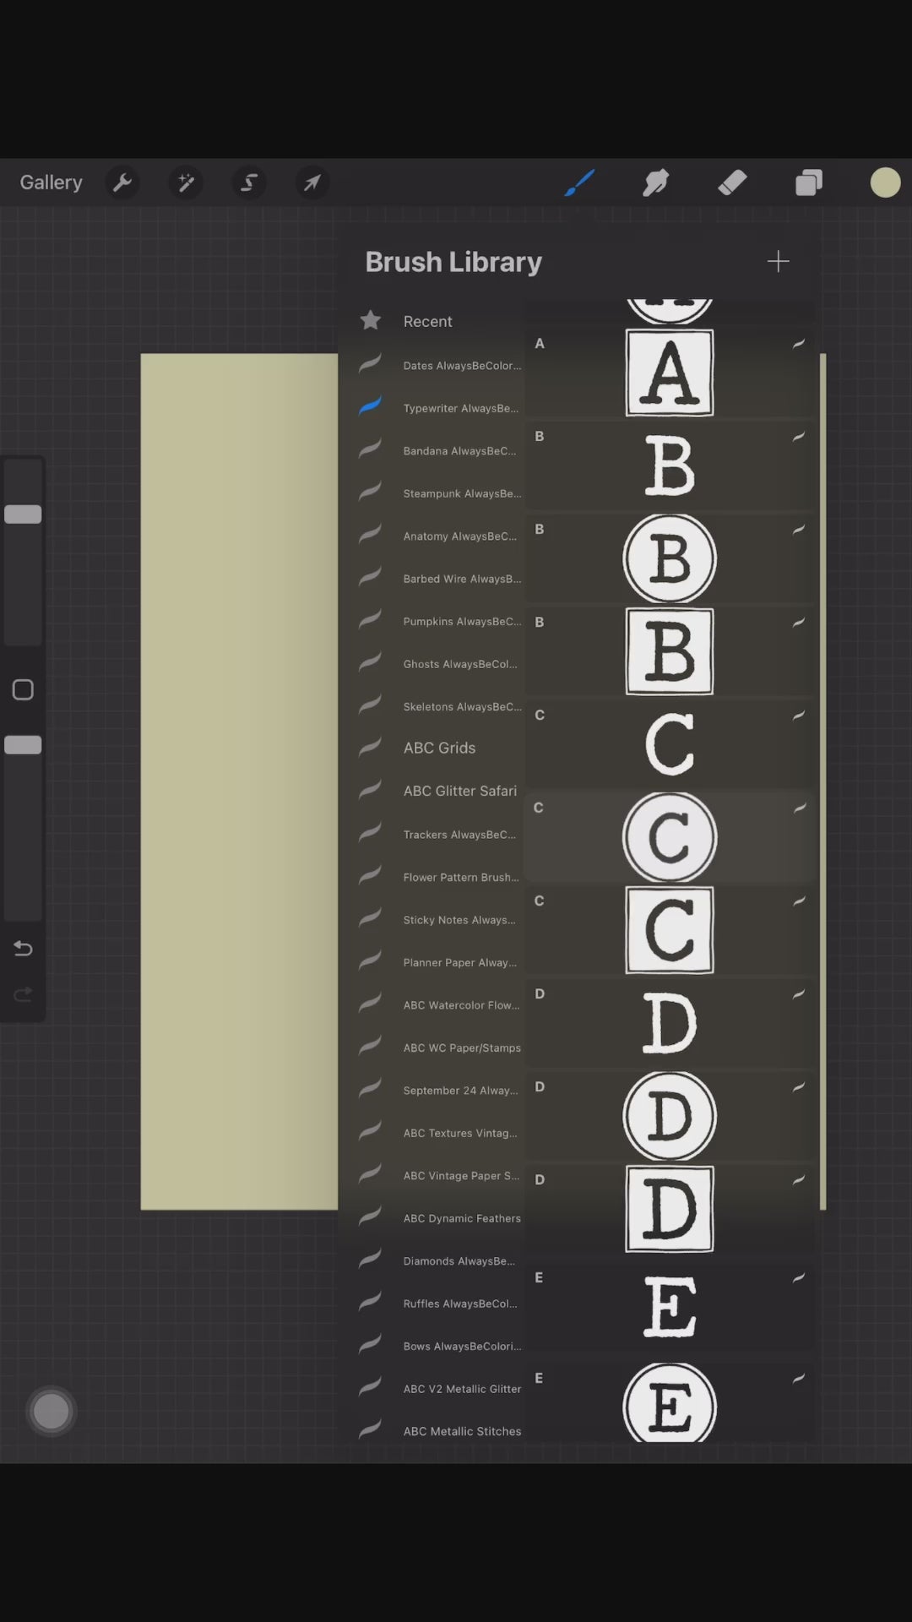Image resolution: width=912 pixels, height=1622 pixels.
Task: Click the brush size slider handle
Action: 23,514
